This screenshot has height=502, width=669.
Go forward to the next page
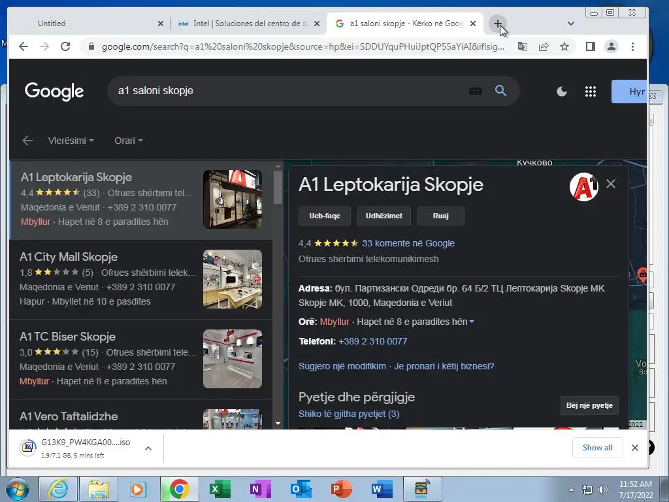(44, 46)
